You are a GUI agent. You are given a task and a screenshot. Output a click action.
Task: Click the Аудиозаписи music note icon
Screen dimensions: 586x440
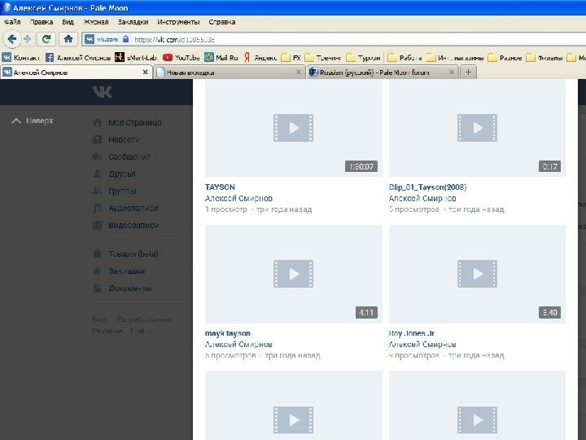[x=97, y=208]
